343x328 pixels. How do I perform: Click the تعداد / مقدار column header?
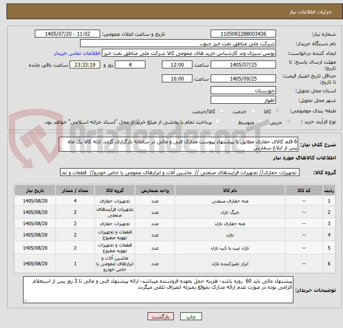75,190
